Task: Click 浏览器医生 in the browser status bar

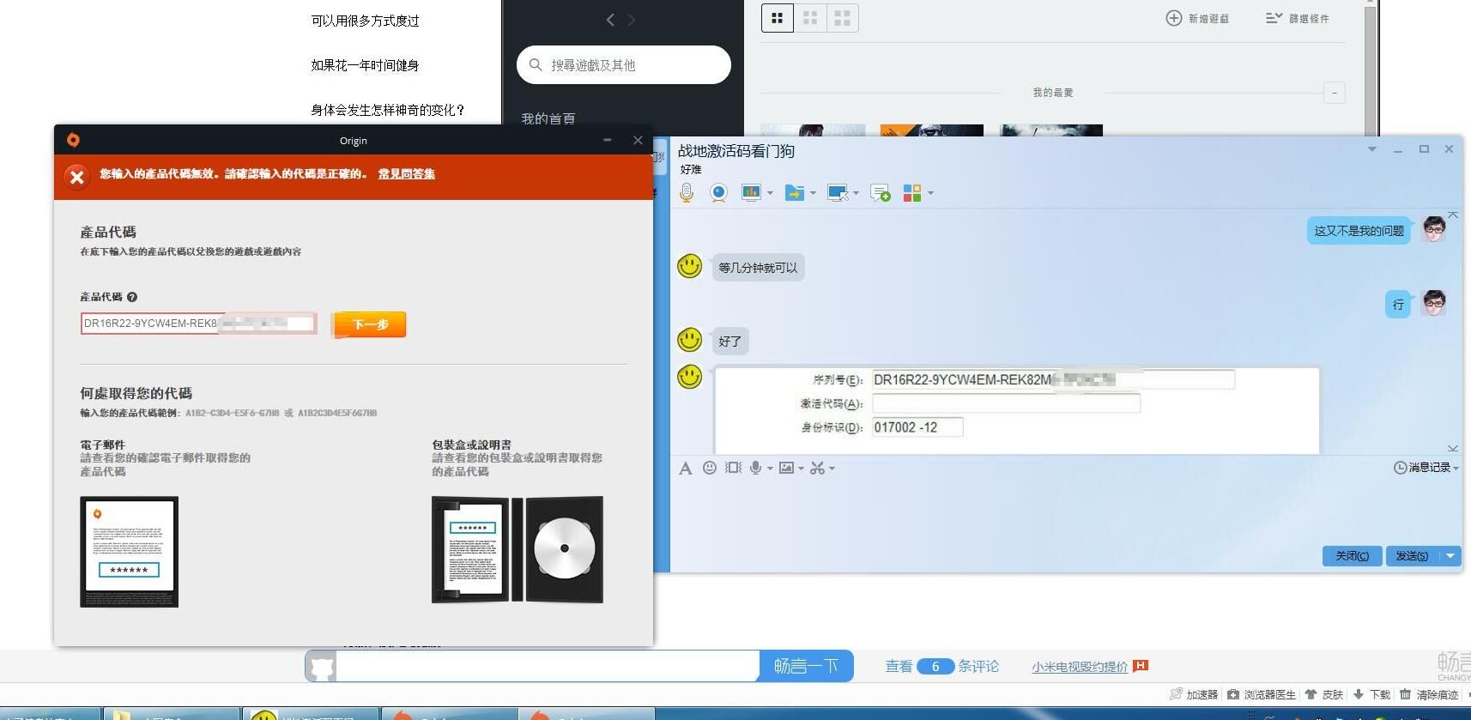Action: point(1261,694)
